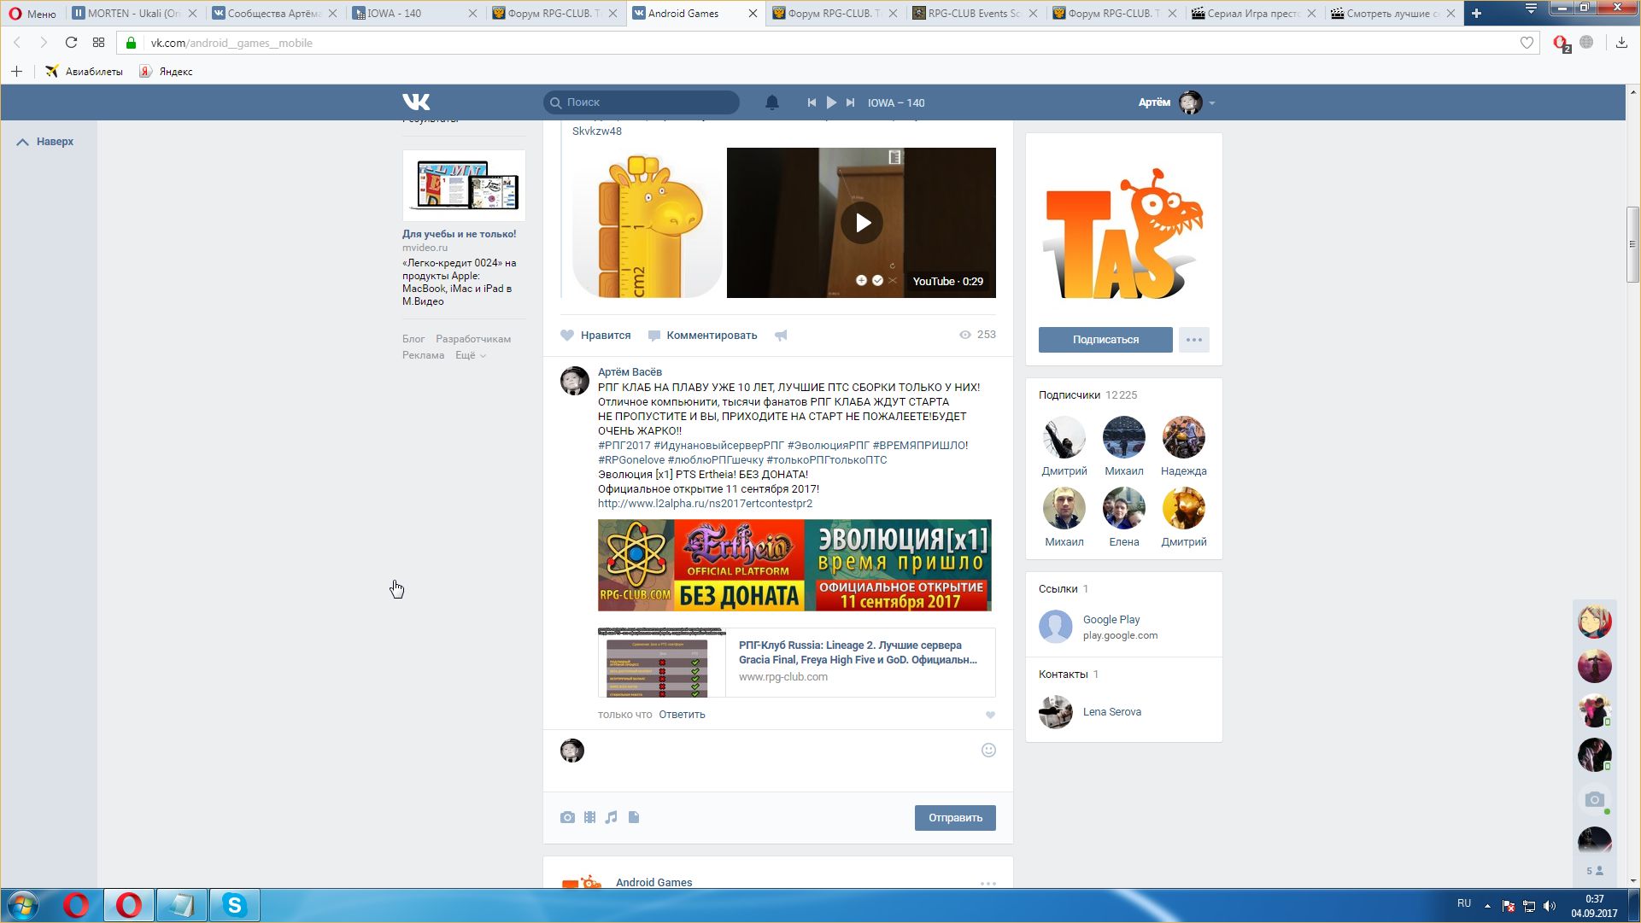Screen dimensions: 1641x923
Task: Click the mvideo ad image
Action: (x=464, y=185)
